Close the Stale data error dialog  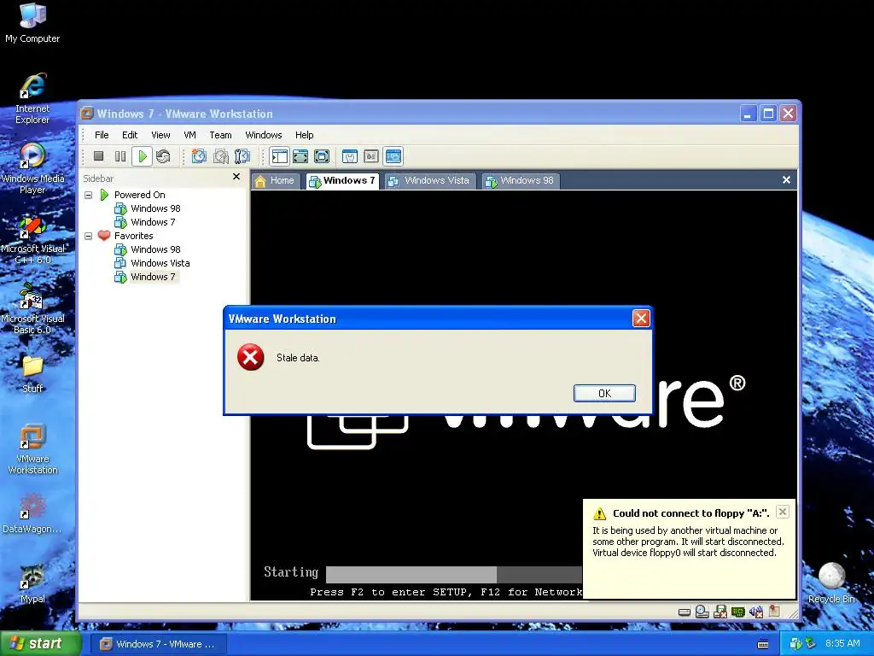(641, 319)
